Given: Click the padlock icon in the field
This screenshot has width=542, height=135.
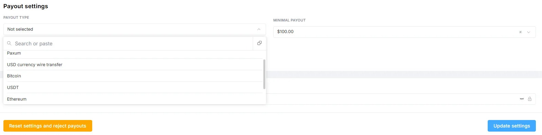Looking at the screenshot, I should click(x=530, y=99).
